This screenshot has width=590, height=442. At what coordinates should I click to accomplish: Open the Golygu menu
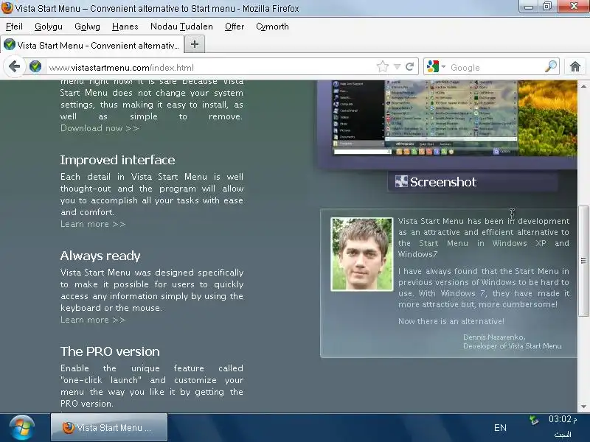pos(48,27)
